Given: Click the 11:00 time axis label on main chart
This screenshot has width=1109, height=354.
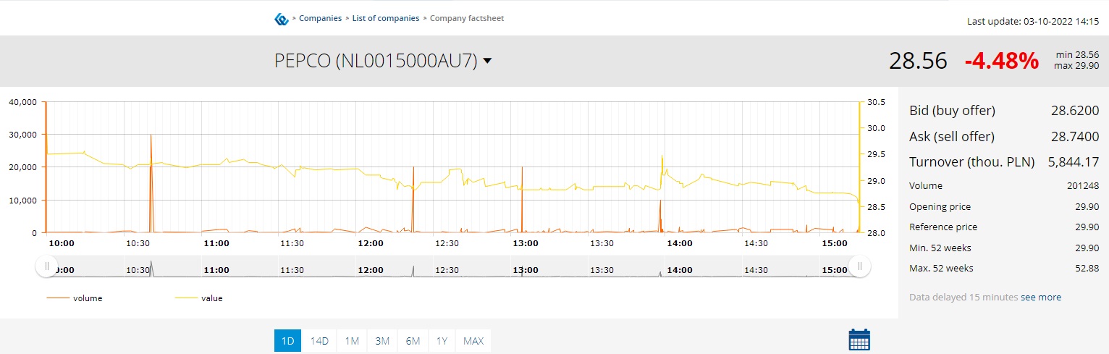Looking at the screenshot, I should click(x=216, y=244).
